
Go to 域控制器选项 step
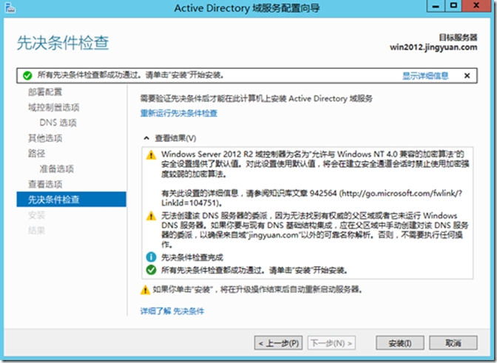53,107
